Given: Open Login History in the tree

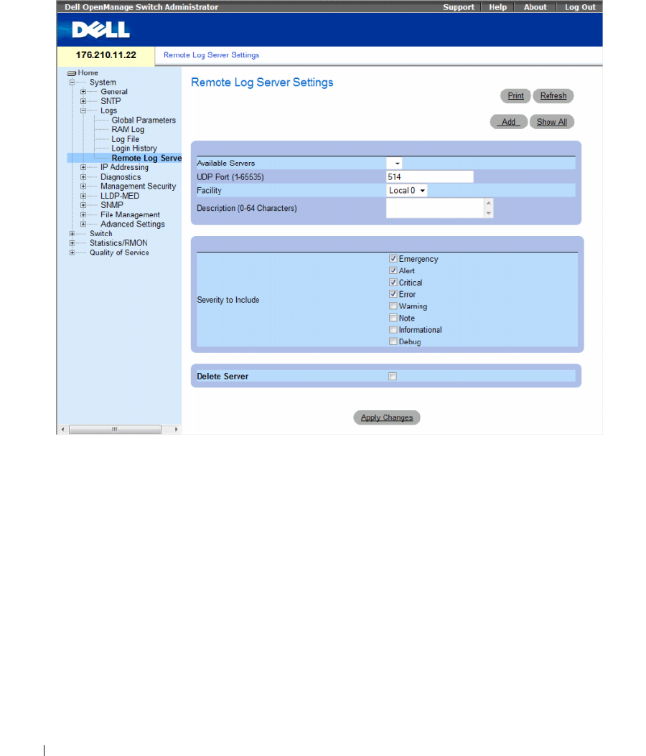Looking at the screenshot, I should (x=134, y=148).
